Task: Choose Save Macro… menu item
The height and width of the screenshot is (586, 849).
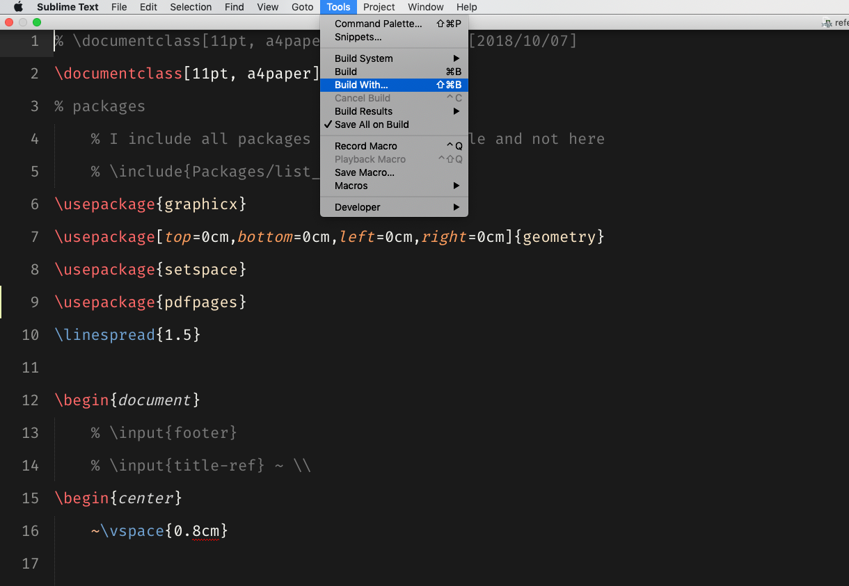Action: point(394,172)
